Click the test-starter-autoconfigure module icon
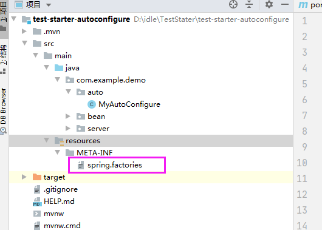This screenshot has height=230, width=322. [x=26, y=19]
